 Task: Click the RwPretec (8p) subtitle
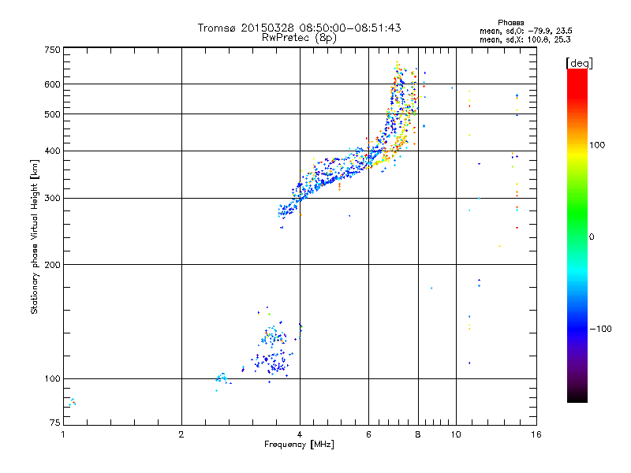pos(299,38)
